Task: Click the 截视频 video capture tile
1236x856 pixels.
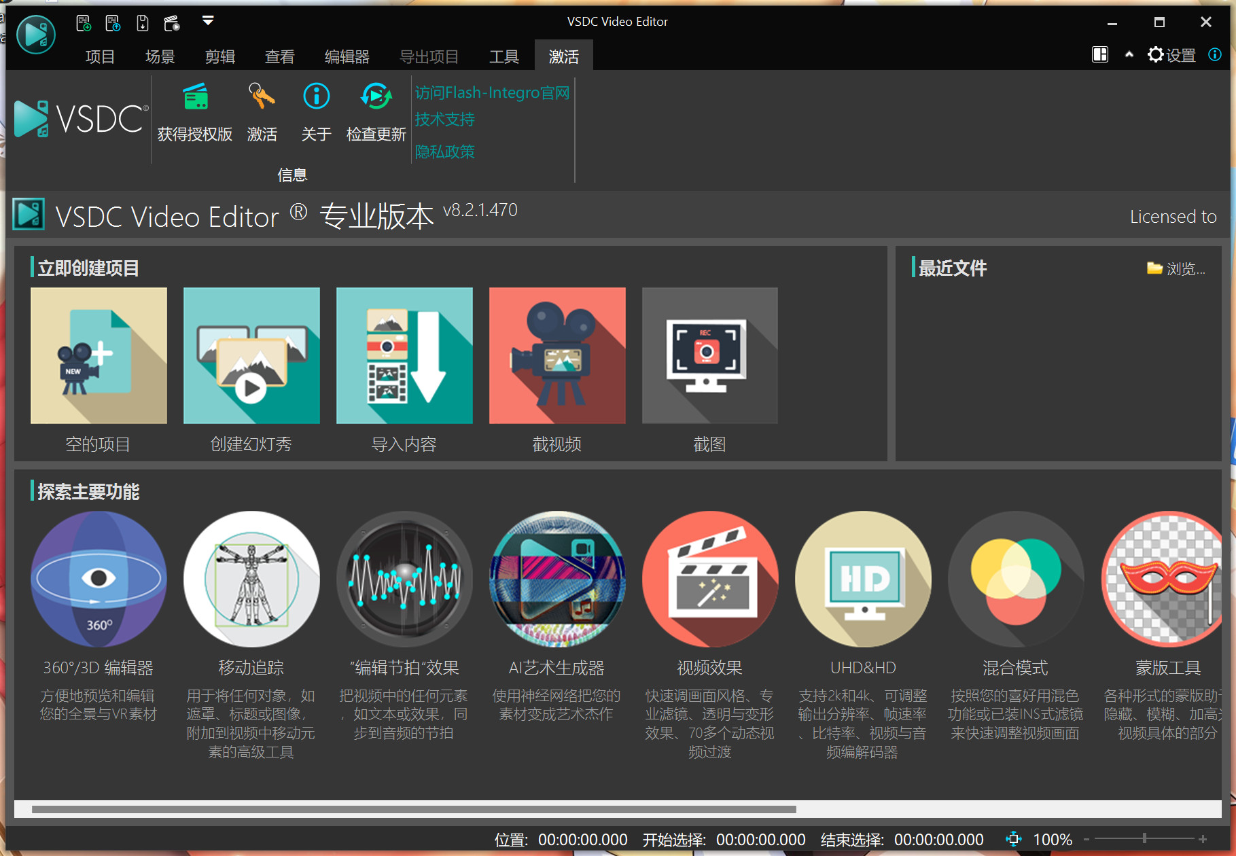Action: (557, 355)
